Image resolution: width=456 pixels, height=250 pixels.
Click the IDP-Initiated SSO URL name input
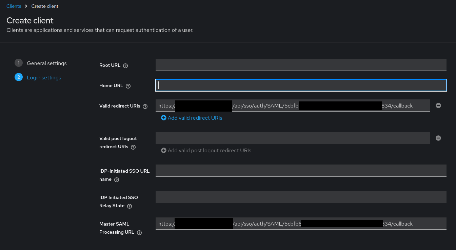[x=301, y=171]
